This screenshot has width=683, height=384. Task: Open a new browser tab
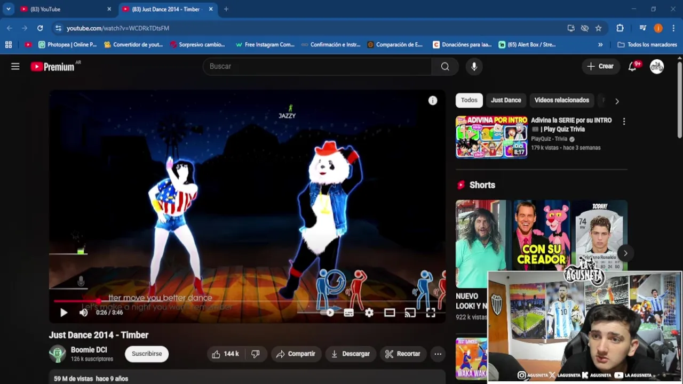click(226, 9)
